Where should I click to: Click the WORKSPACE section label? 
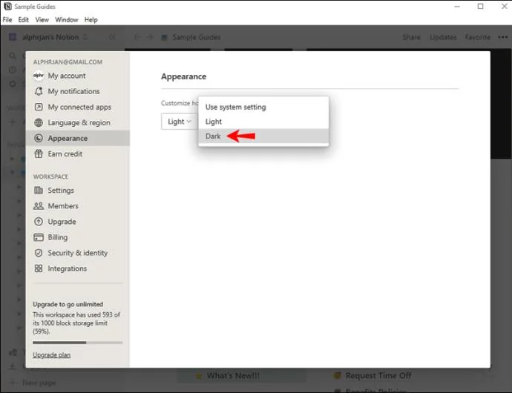[x=50, y=176]
